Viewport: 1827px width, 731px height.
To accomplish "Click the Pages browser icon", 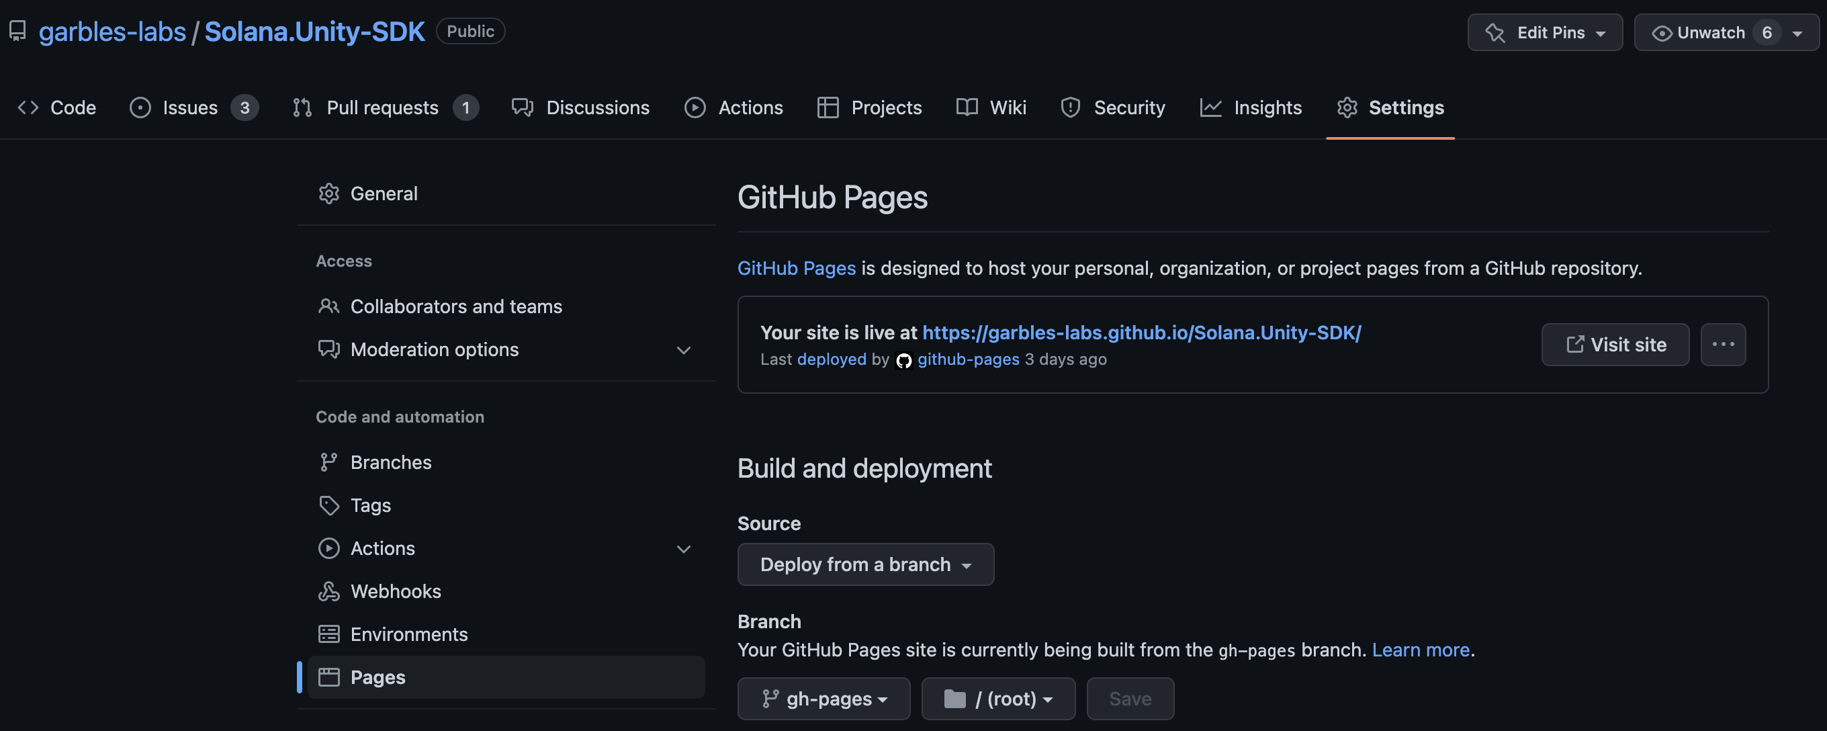I will tap(328, 677).
